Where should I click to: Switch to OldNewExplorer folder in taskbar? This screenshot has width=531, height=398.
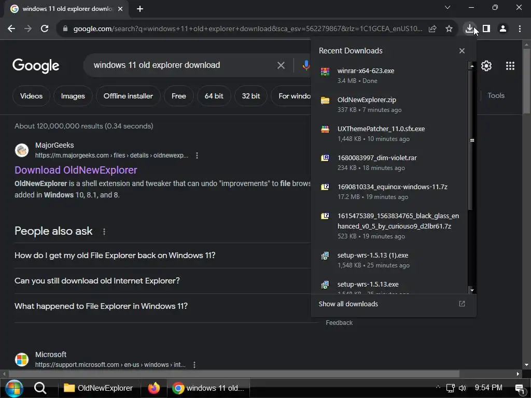(x=98, y=388)
